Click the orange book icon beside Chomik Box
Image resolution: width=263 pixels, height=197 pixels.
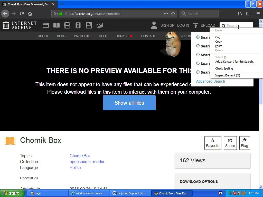click(10, 141)
